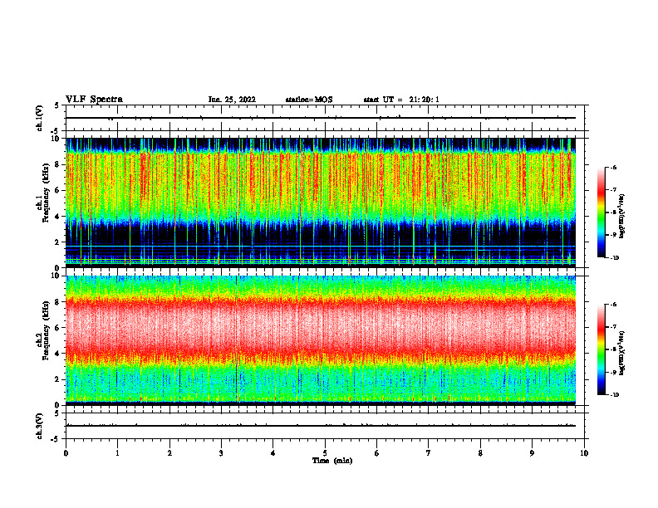Click the ch.1 spectrogram plot area
The width and height of the screenshot is (658, 508).
[x=321, y=203]
